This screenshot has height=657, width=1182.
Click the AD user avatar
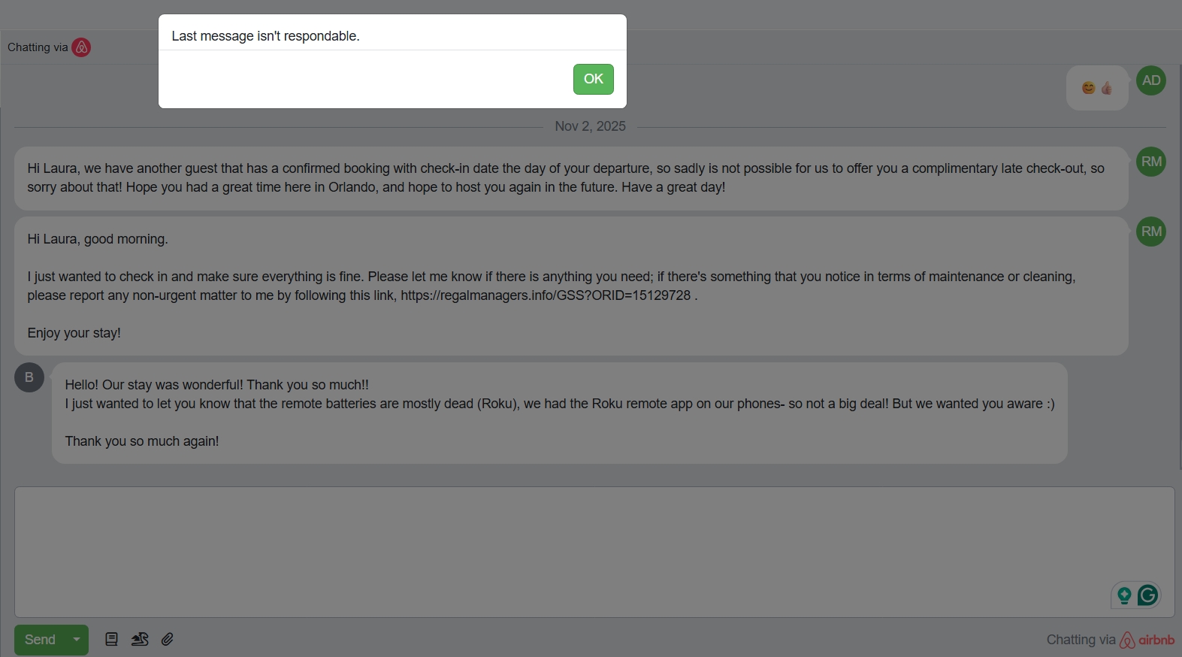[x=1150, y=80]
